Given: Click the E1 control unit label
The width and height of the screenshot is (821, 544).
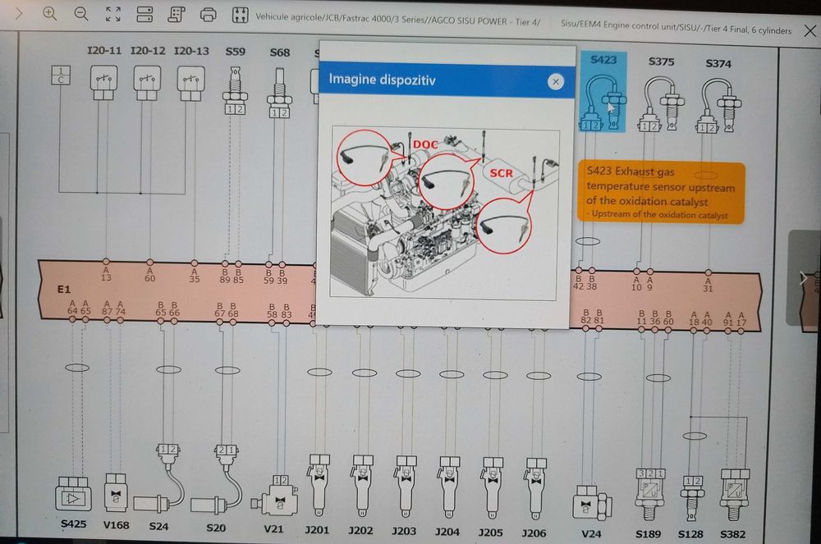Looking at the screenshot, I should tap(64, 290).
